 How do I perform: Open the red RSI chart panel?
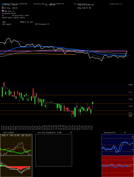118,166
